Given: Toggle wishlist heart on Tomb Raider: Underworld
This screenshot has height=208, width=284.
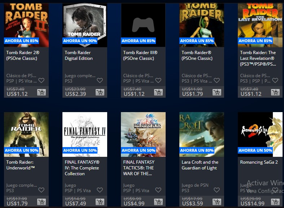Looking at the screenshot, I should coord(41,190).
